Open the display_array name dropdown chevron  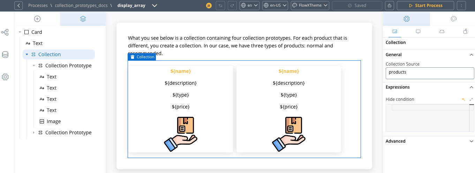click(155, 6)
